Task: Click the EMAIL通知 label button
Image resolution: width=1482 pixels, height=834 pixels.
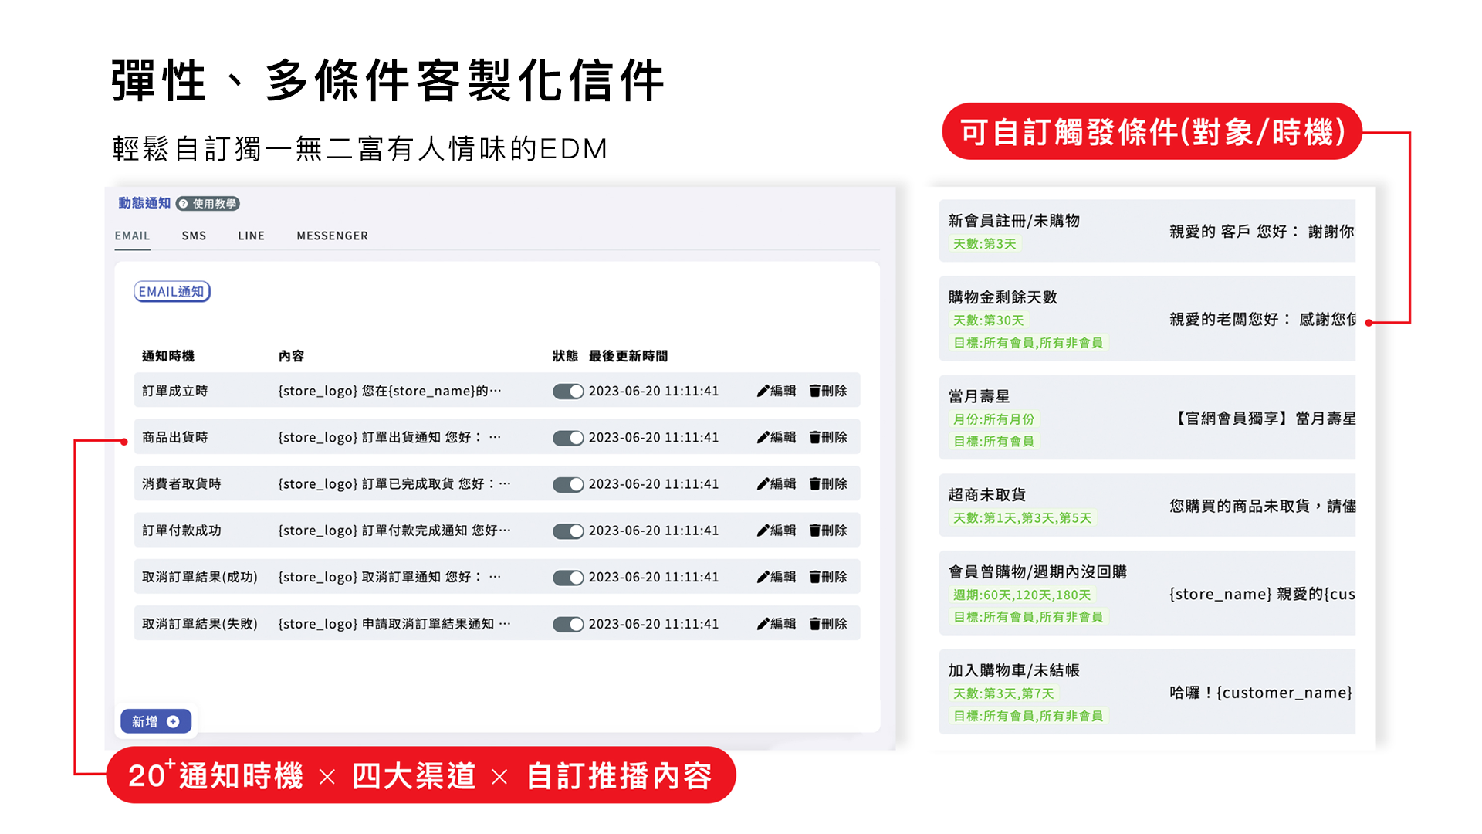Action: 172,292
